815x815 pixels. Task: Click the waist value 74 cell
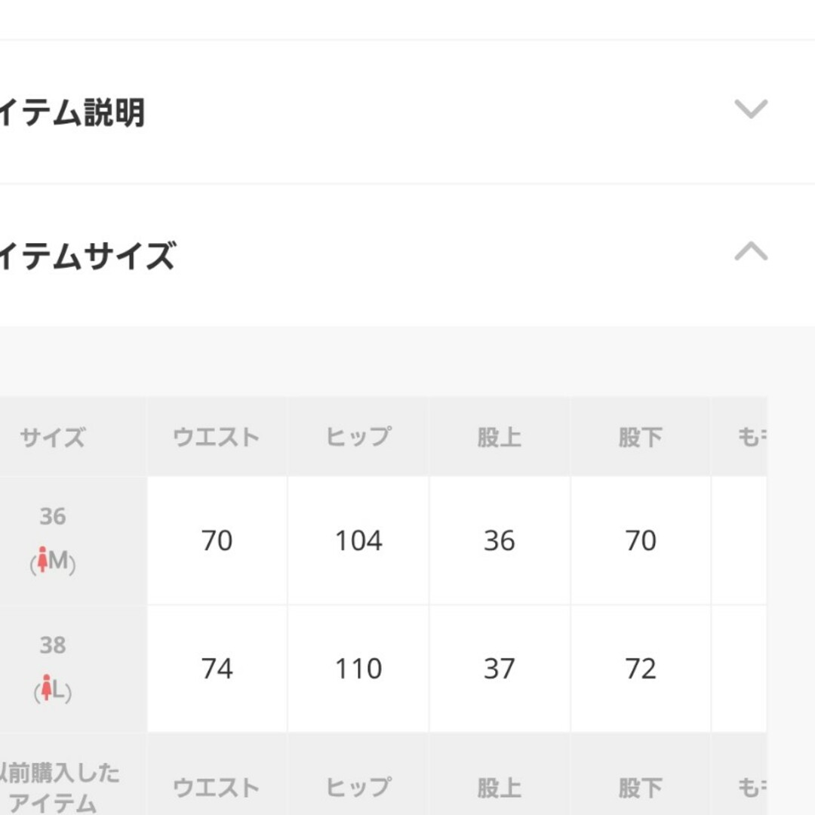[x=217, y=669]
